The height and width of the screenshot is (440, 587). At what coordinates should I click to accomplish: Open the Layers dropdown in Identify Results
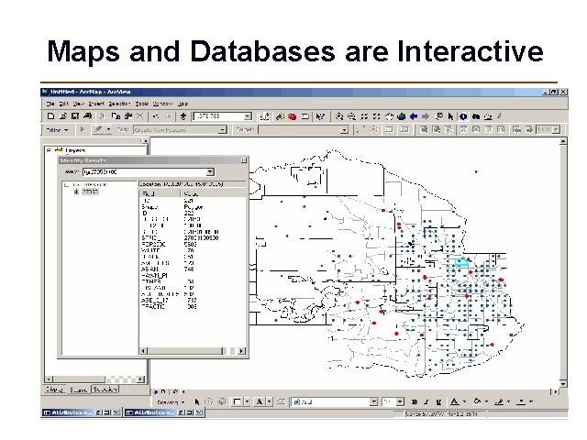pyautogui.click(x=210, y=171)
